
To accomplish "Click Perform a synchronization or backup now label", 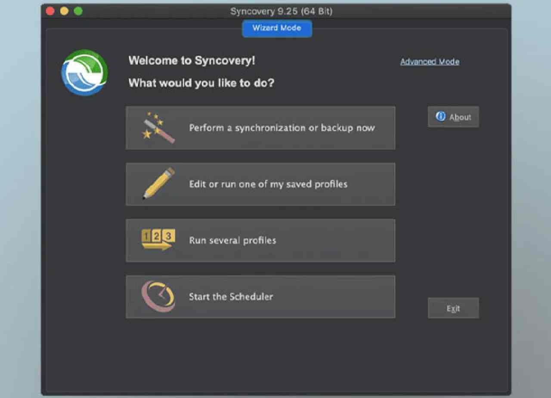I will (282, 128).
